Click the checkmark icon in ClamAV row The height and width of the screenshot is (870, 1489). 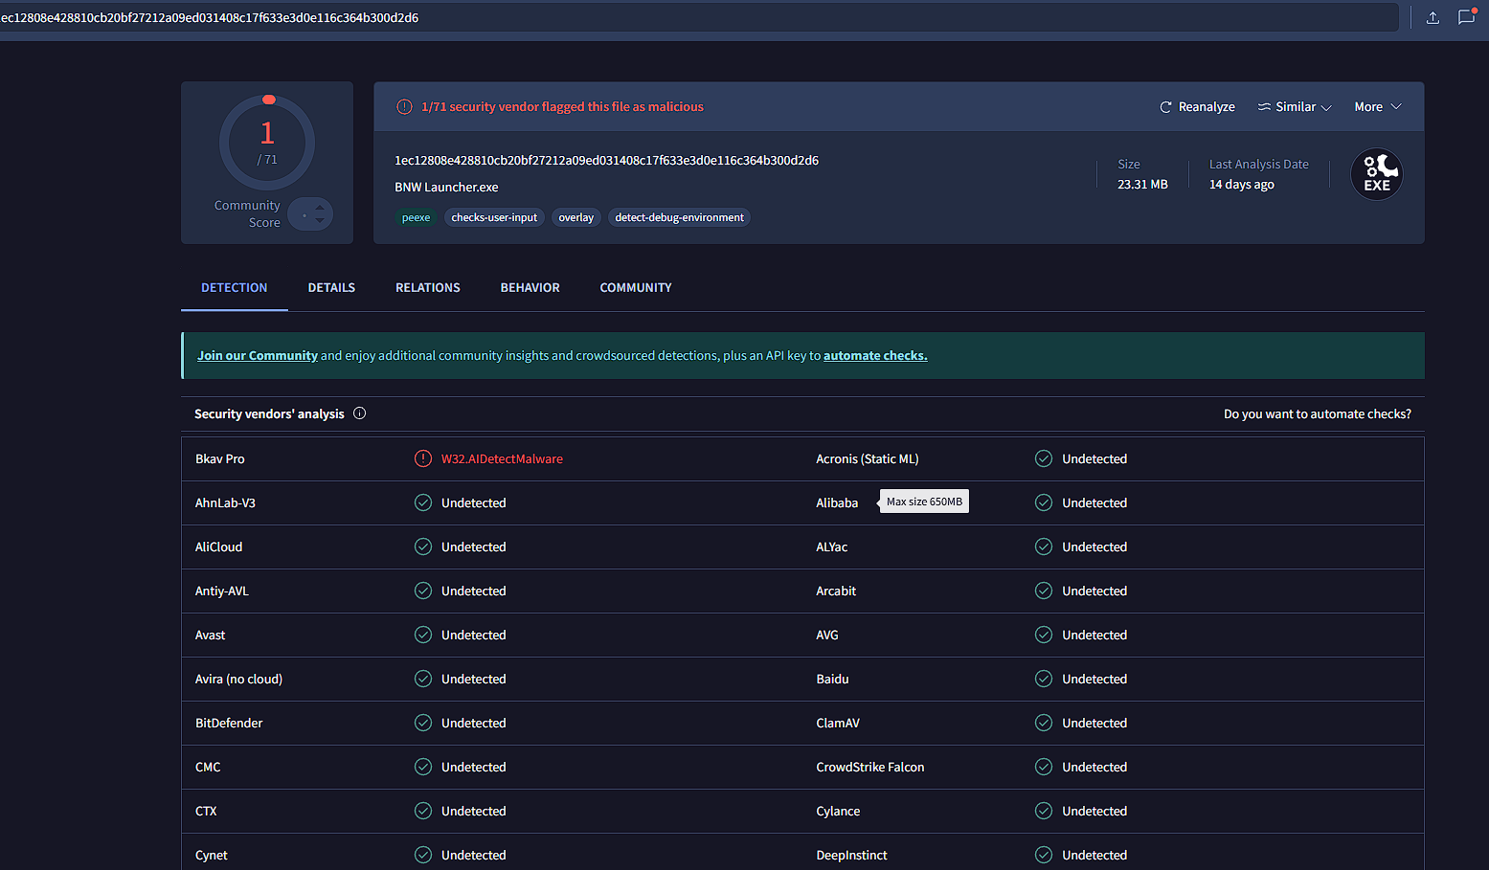tap(1044, 723)
